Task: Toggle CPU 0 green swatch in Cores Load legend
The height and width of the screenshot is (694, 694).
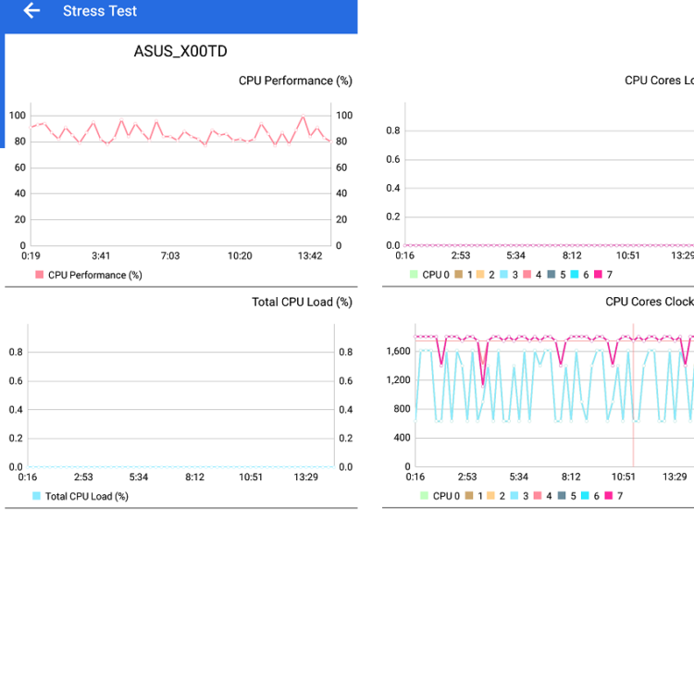Action: point(413,275)
